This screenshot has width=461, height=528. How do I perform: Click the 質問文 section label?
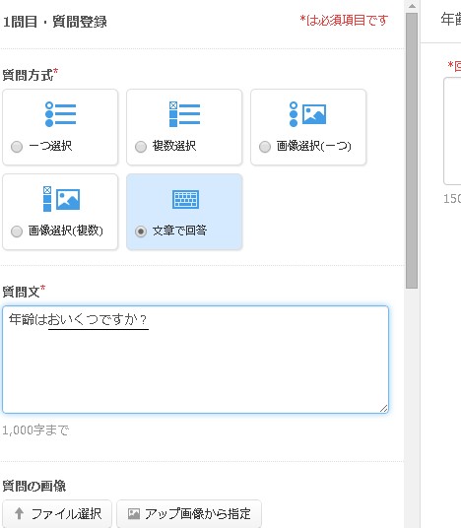[x=22, y=292]
